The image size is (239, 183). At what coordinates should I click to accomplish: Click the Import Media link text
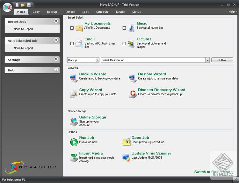pos(91,153)
